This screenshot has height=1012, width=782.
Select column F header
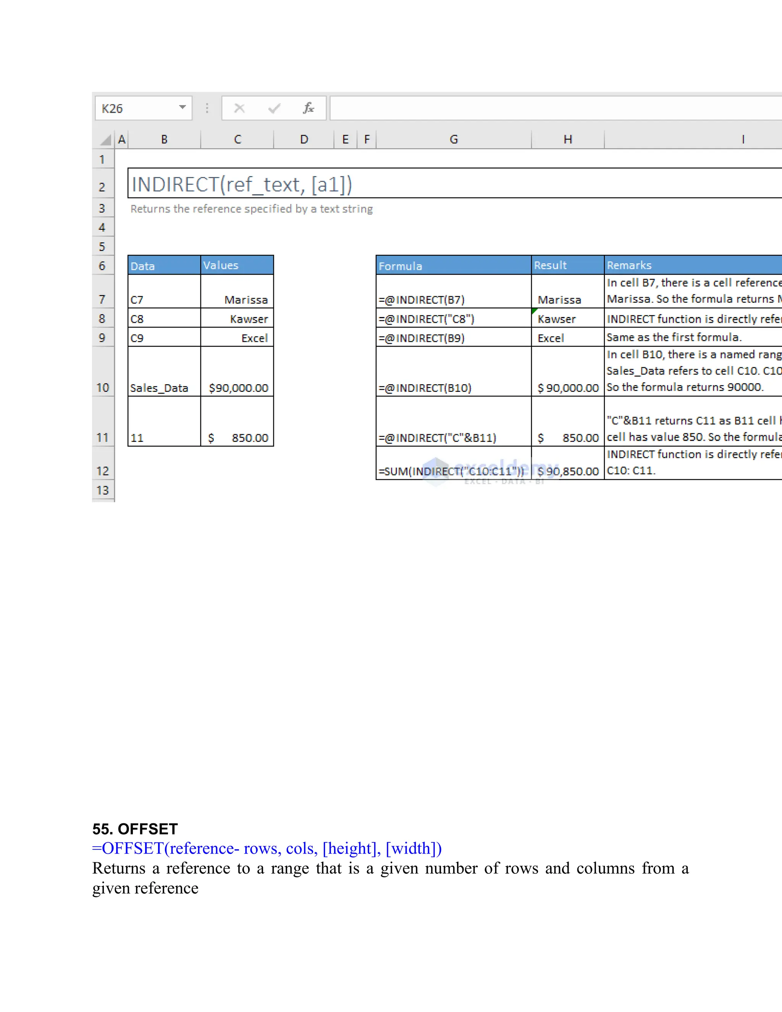pyautogui.click(x=367, y=139)
